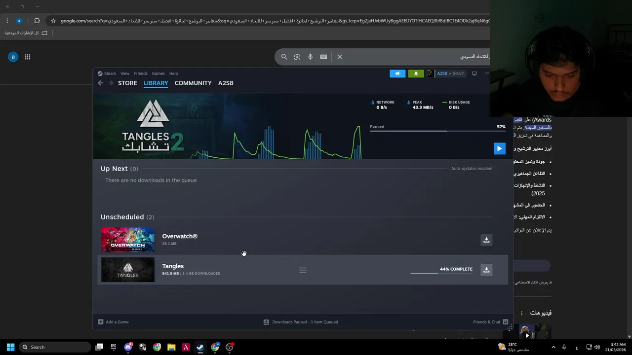Go back with Steam back arrow
Screen dimensions: 632x355
100,83
